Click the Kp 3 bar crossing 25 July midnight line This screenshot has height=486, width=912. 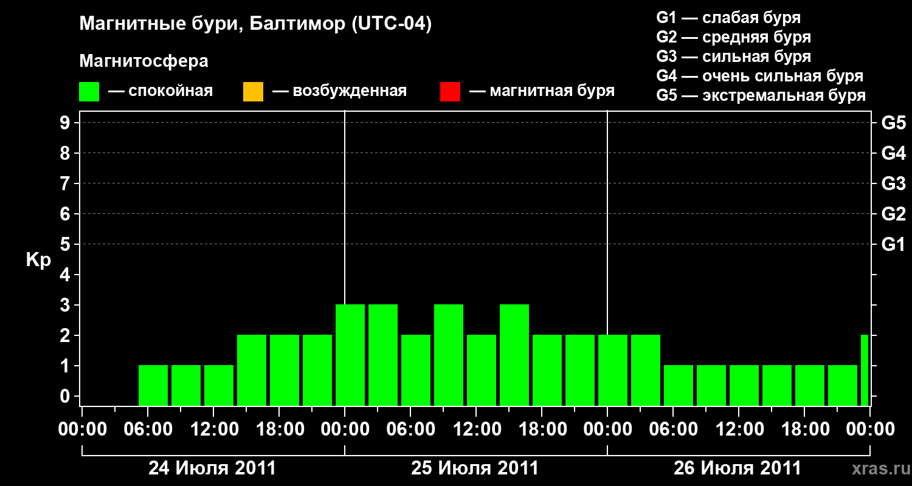click(350, 355)
